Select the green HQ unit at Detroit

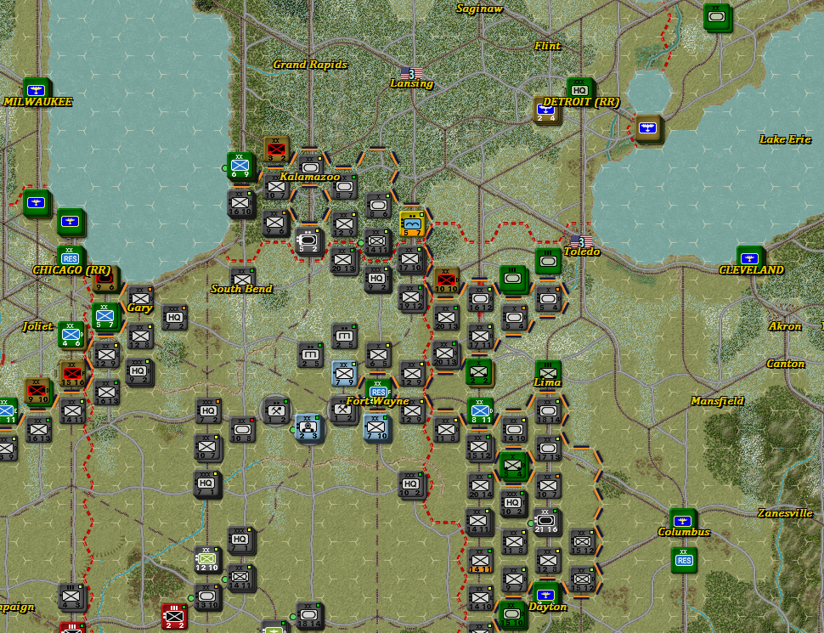tap(579, 90)
